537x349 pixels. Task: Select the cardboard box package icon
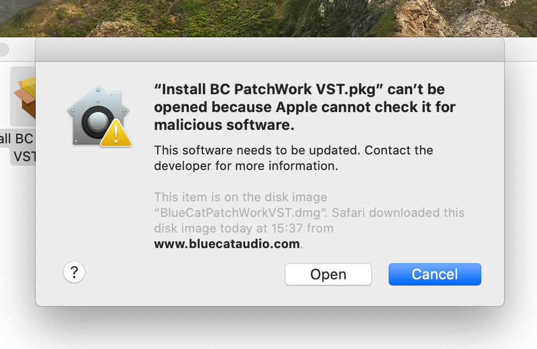point(25,96)
